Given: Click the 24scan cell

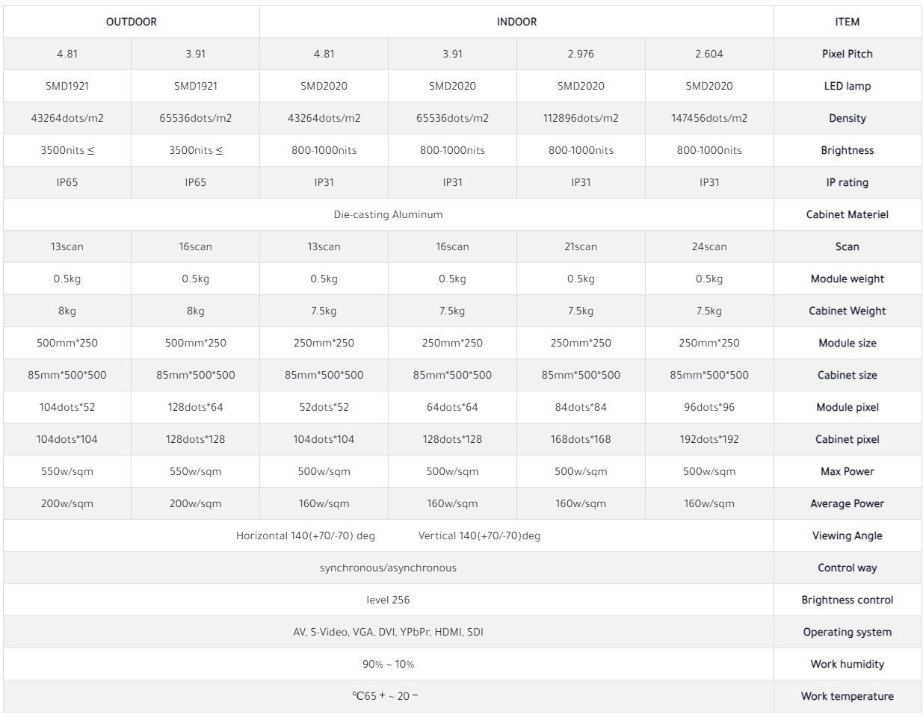Looking at the screenshot, I should coord(709,246).
